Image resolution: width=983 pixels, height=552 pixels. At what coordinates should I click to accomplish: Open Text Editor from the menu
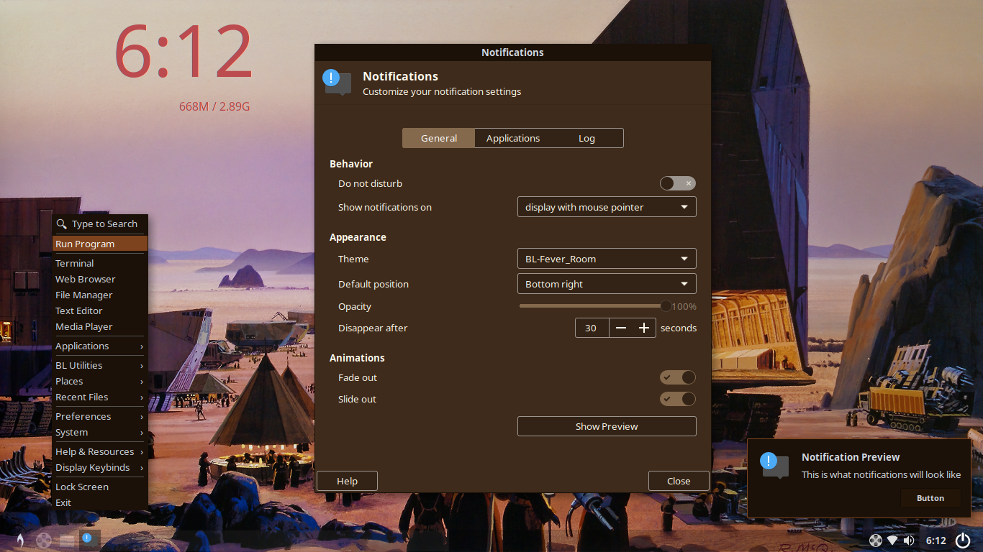(100, 310)
